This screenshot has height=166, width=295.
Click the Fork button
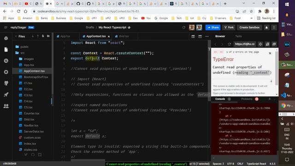tap(229, 28)
